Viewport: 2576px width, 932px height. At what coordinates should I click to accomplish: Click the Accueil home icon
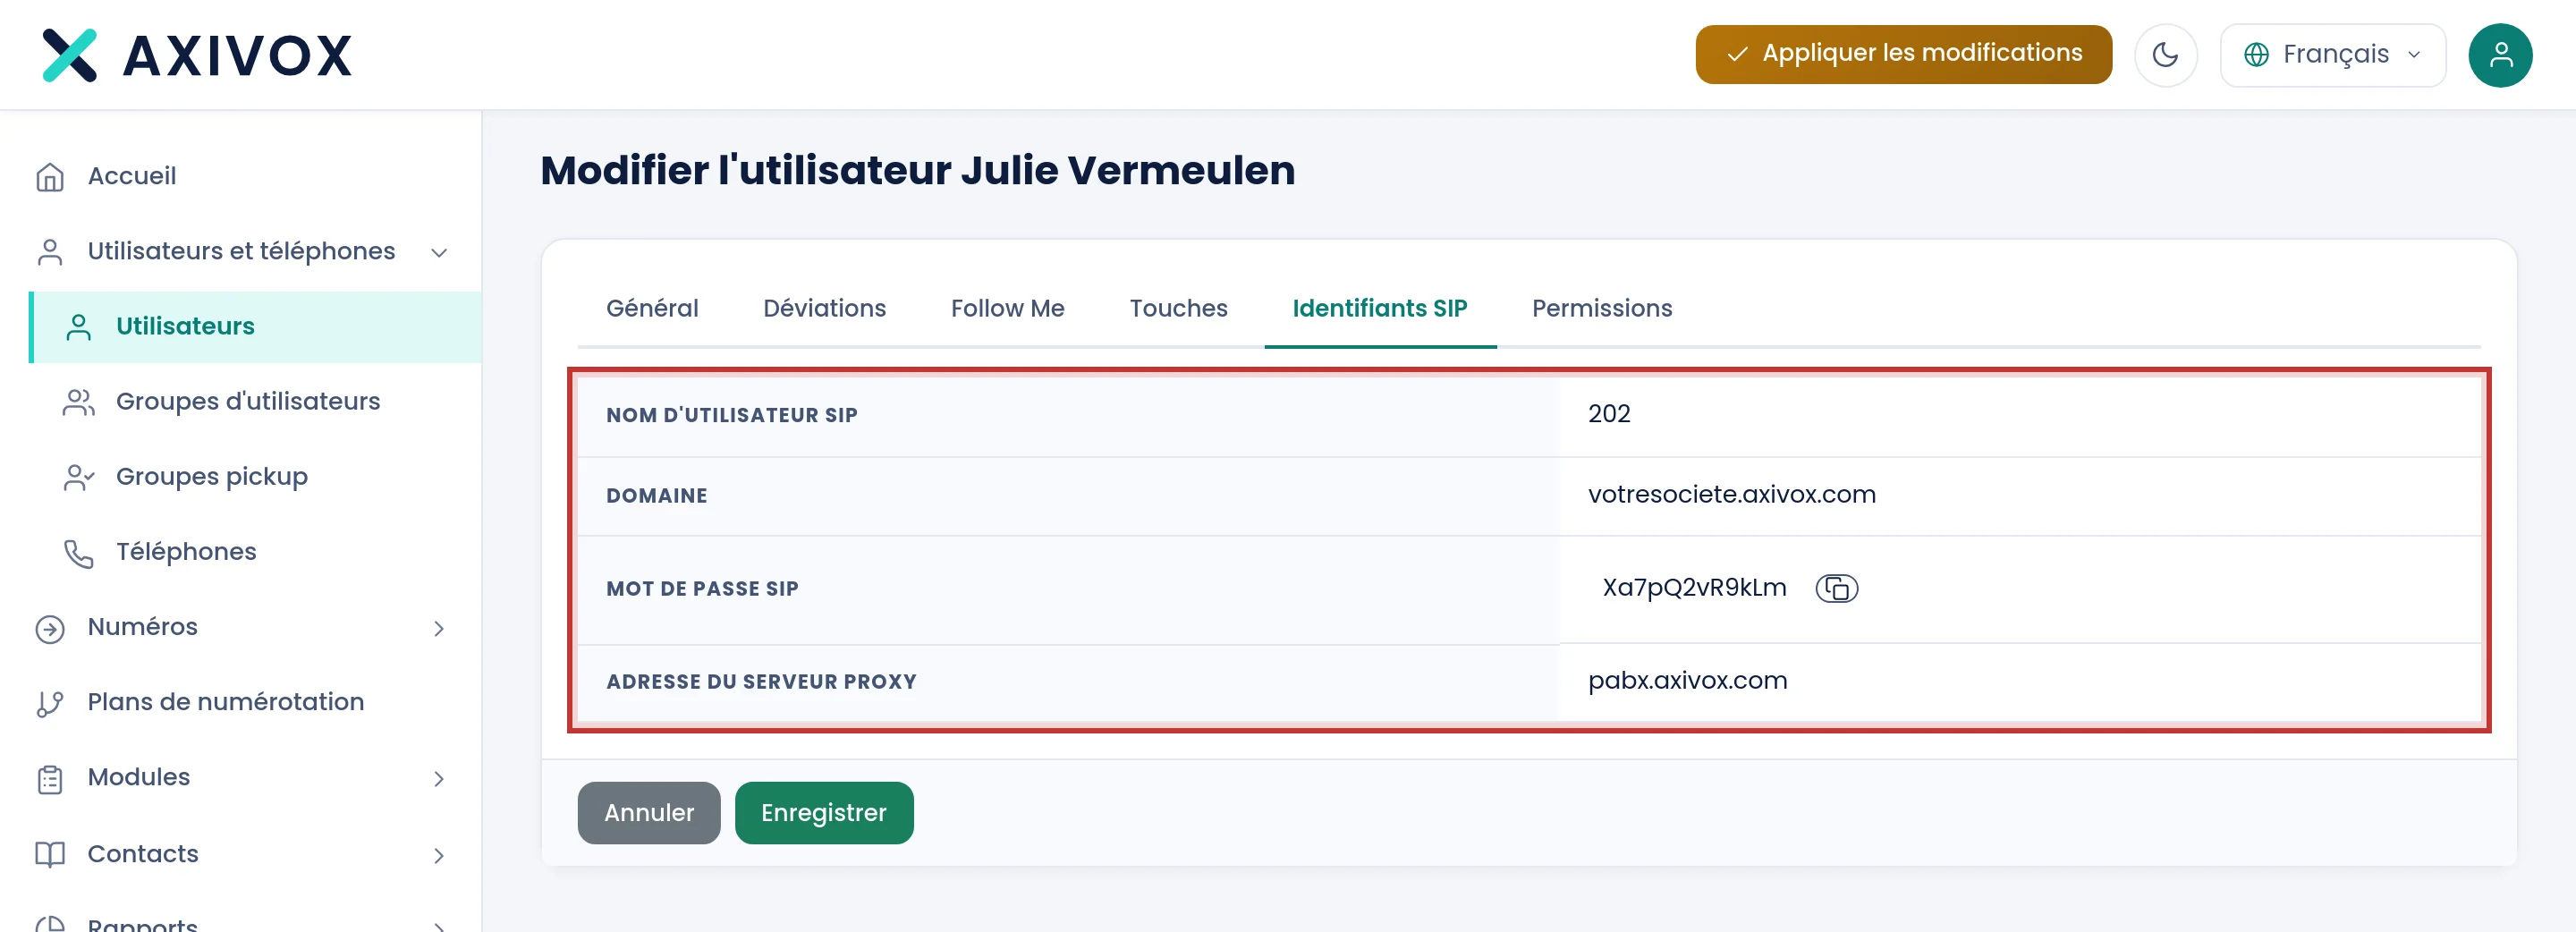pos(50,177)
